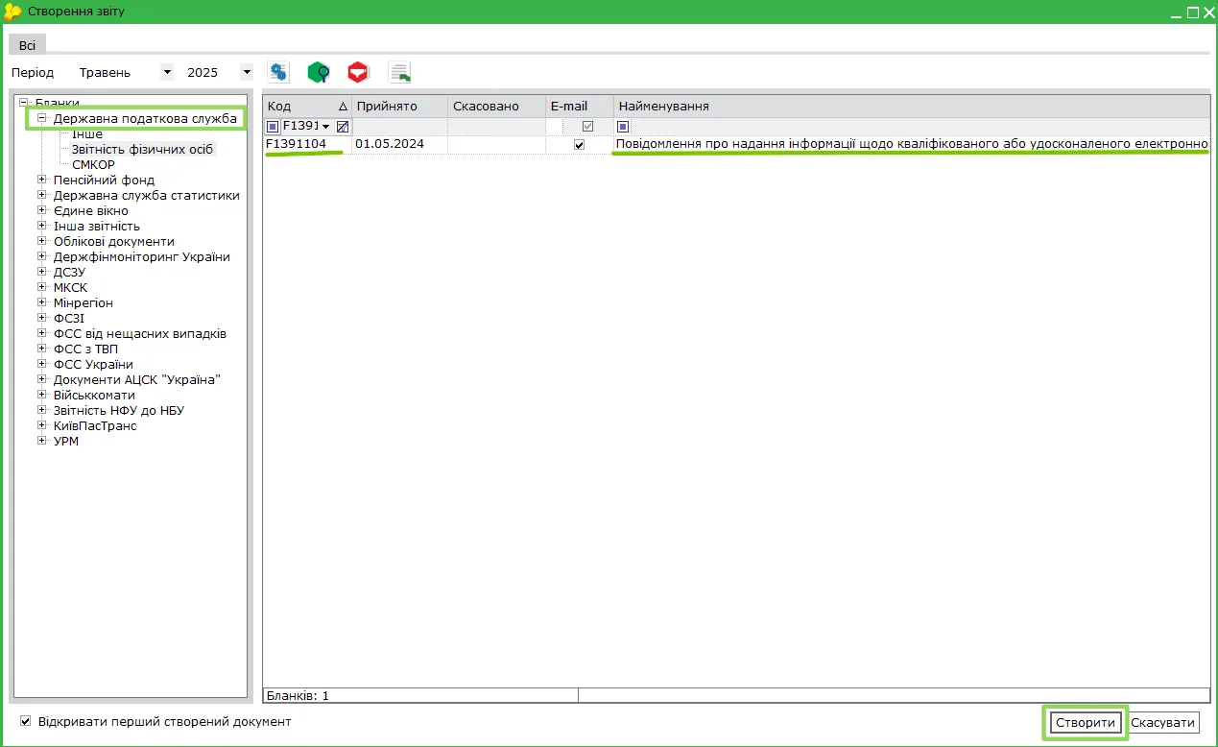Select ФСС України in the tree
The height and width of the screenshot is (747, 1218).
(x=93, y=364)
